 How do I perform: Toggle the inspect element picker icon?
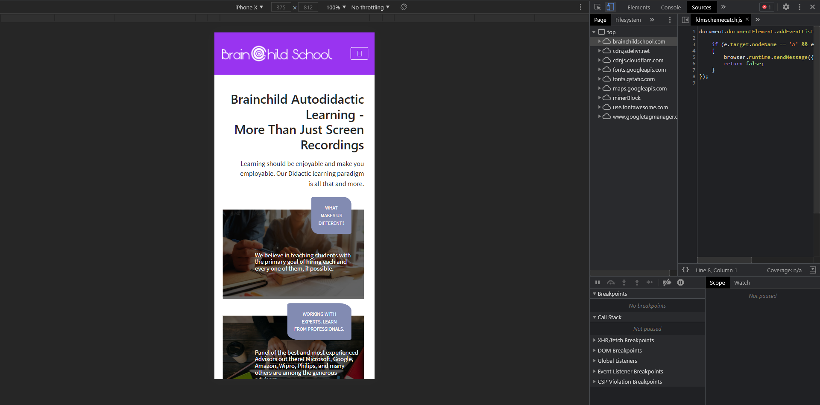click(597, 7)
